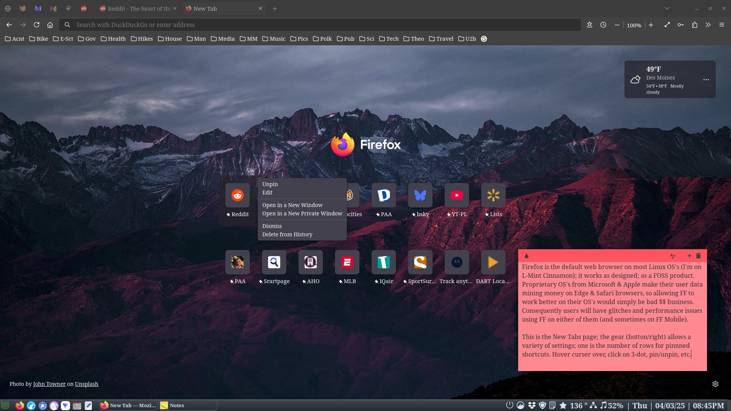Screen dimensions: 731x411
Task: Choose Unpin from context menu
Action: point(270,184)
